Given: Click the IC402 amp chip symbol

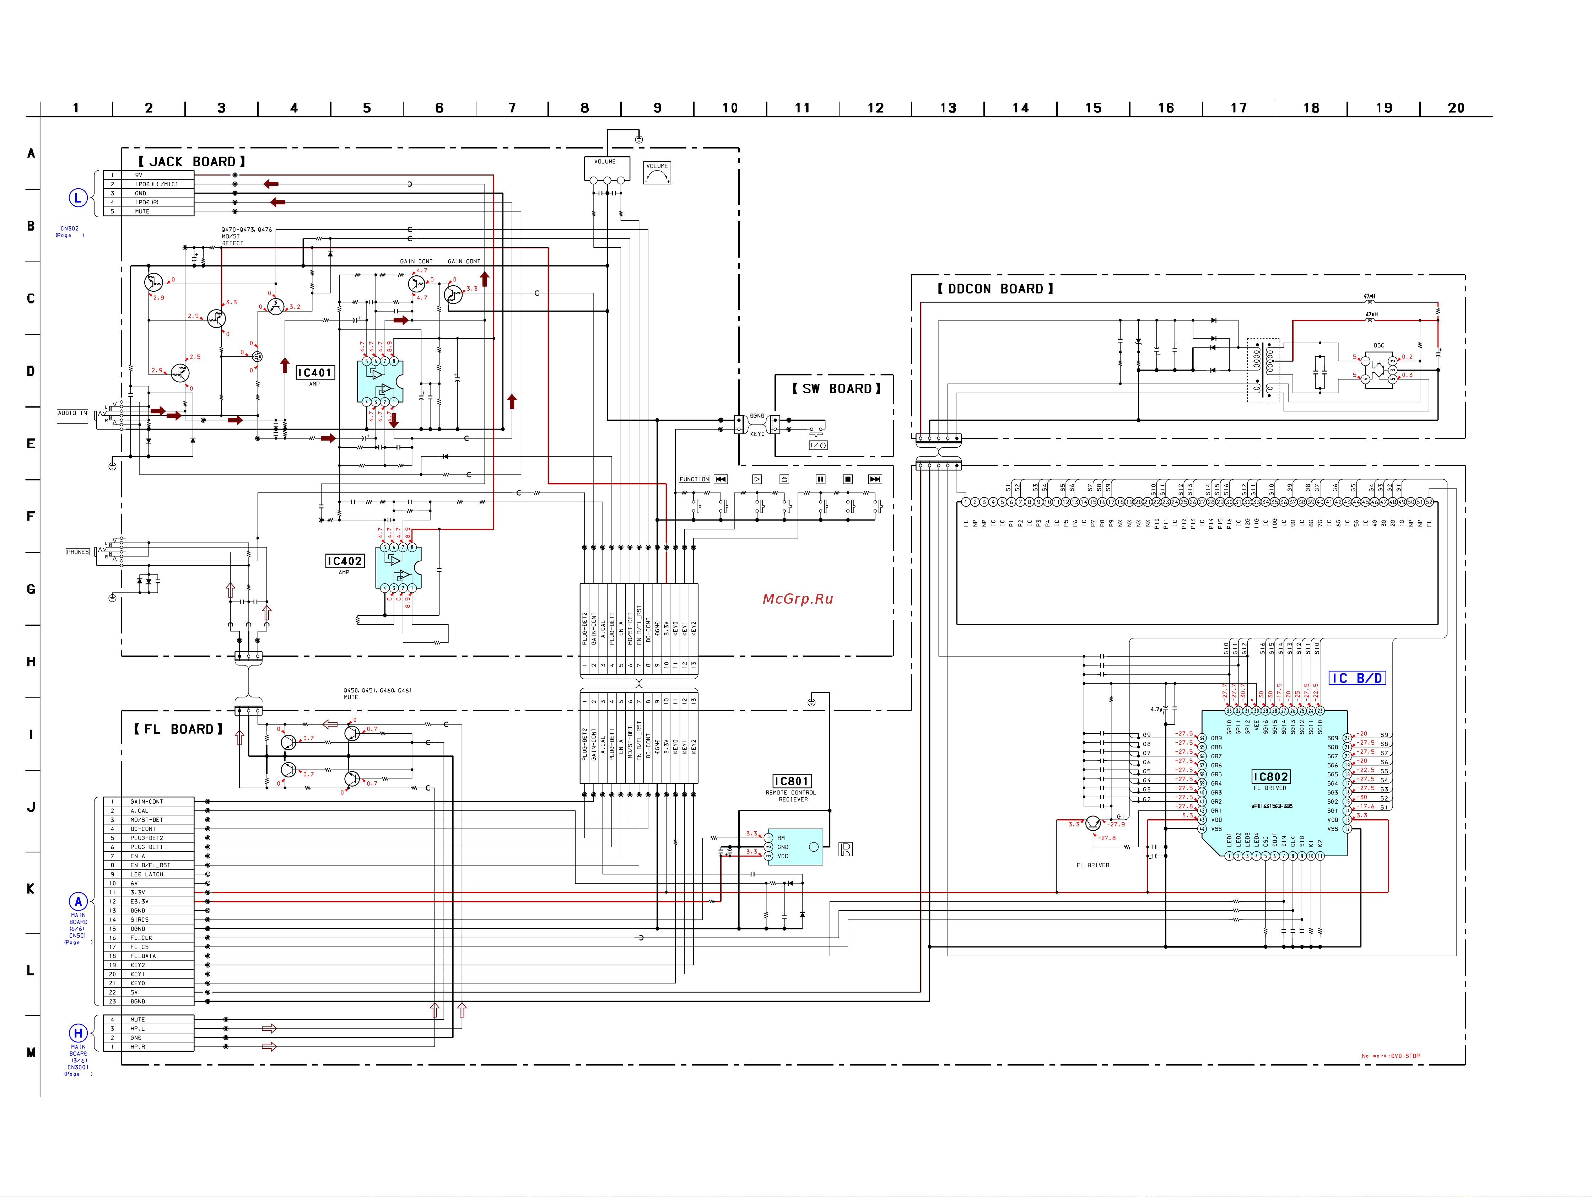Looking at the screenshot, I should 398,567.
